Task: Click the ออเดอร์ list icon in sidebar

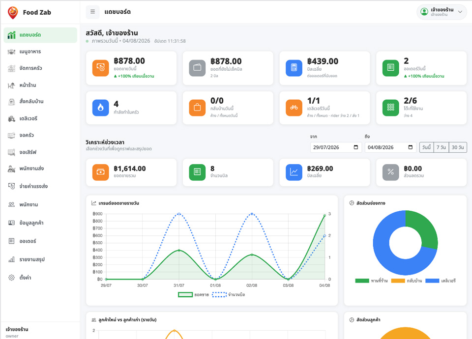Action: 11,241
